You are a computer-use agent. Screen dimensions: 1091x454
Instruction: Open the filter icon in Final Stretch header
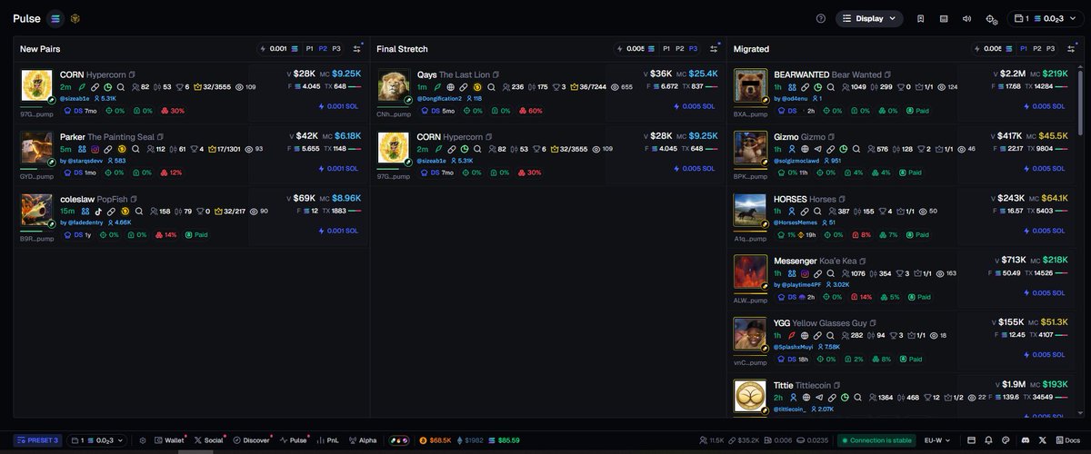coord(714,48)
